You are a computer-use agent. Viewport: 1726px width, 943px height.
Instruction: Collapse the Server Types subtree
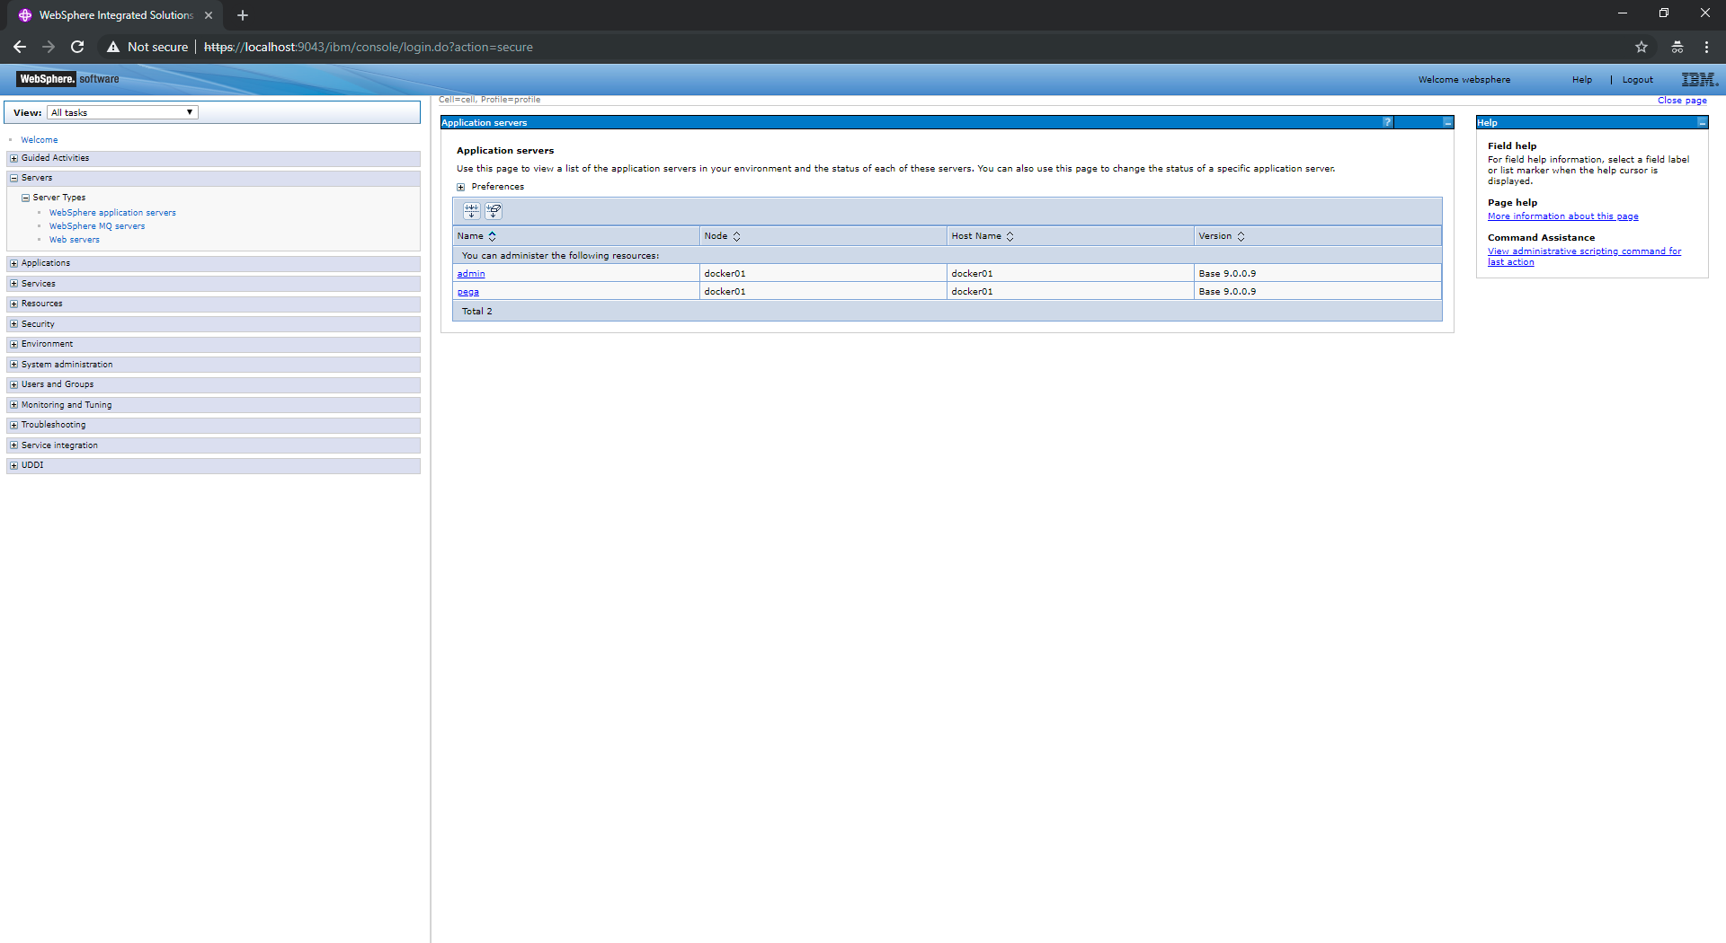pos(25,198)
